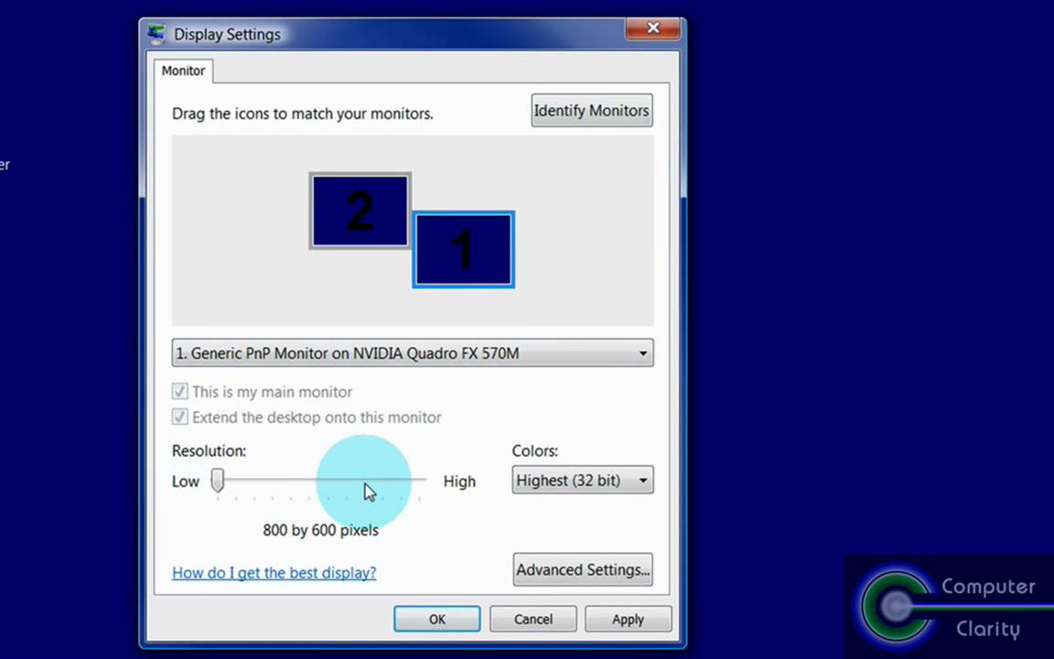The height and width of the screenshot is (659, 1054).
Task: Open the "How do I get the best display?" link
Action: (x=274, y=572)
